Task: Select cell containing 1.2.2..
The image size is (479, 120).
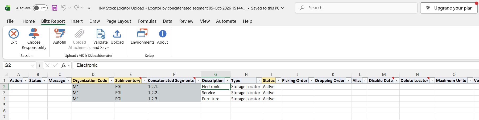Action: pyautogui.click(x=174, y=93)
